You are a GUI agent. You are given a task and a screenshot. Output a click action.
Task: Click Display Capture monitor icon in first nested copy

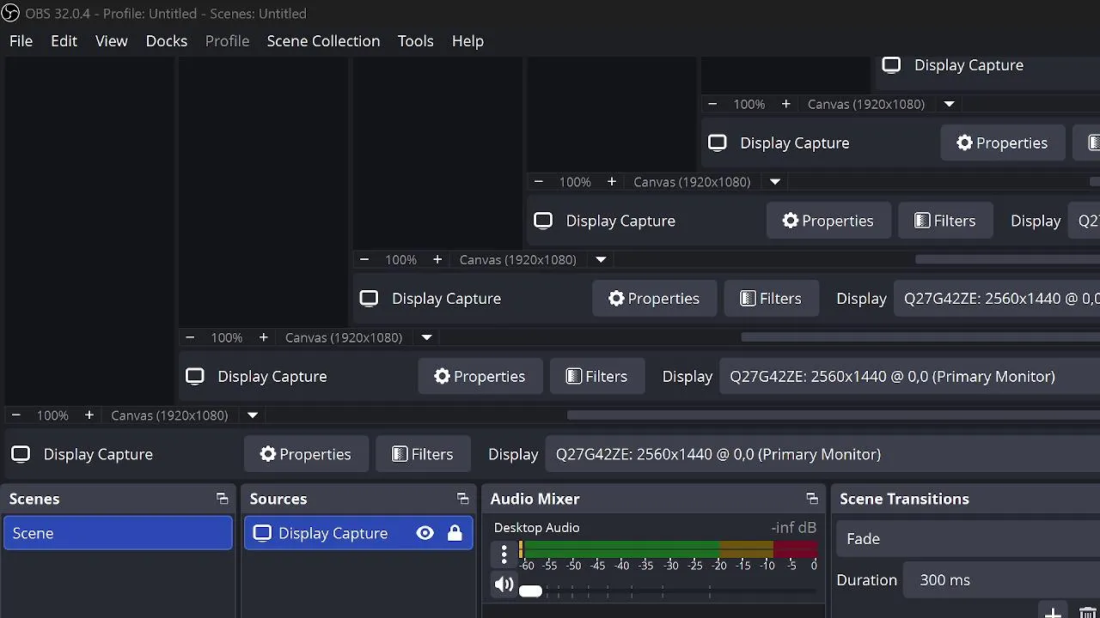[195, 376]
